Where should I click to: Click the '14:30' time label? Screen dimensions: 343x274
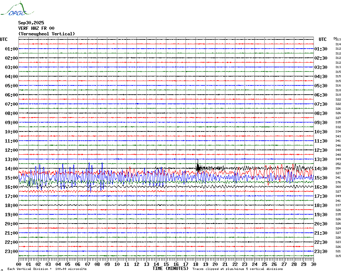[x=321, y=168]
